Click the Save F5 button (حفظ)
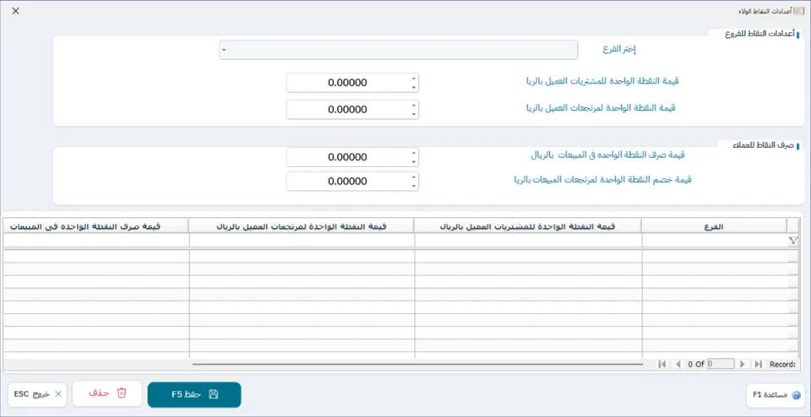 pyautogui.click(x=194, y=395)
